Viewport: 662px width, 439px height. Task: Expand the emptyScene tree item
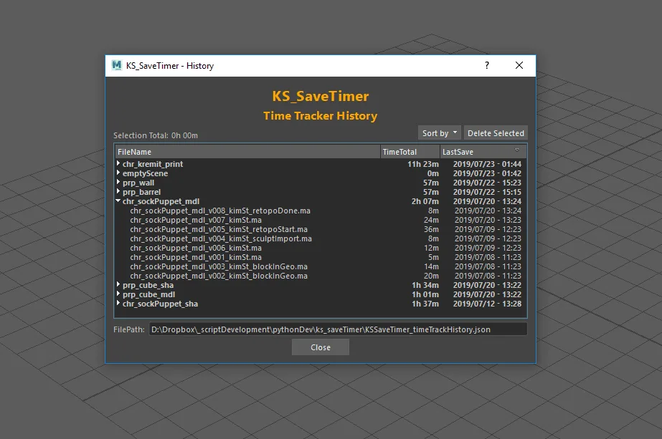coord(118,173)
